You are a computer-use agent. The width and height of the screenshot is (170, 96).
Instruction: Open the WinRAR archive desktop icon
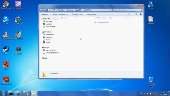point(18,50)
